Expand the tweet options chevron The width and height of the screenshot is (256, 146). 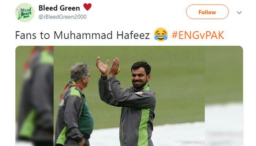coord(239,12)
